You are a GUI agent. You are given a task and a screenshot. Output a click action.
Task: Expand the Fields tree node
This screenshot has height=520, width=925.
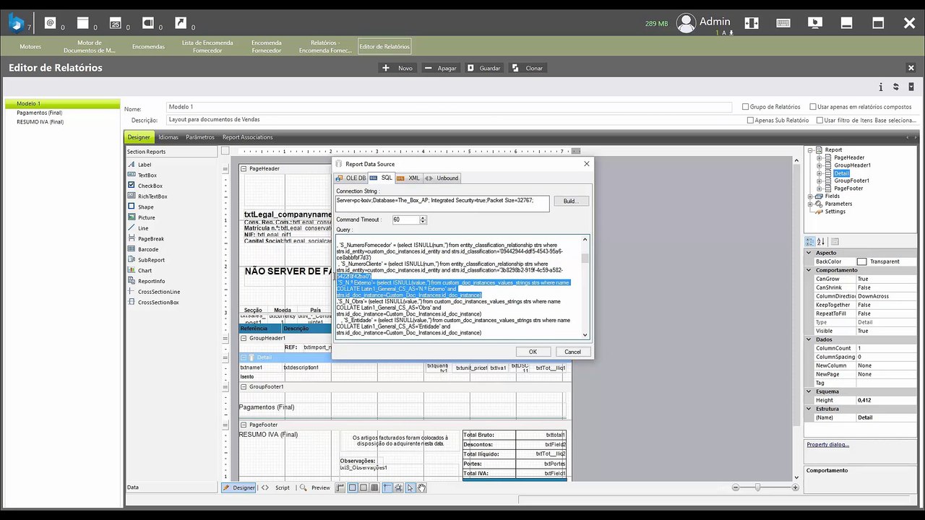pos(811,196)
